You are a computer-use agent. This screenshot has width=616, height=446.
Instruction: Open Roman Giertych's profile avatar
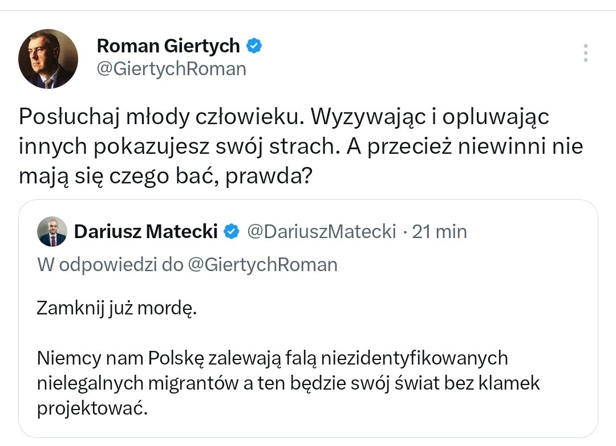point(48,59)
